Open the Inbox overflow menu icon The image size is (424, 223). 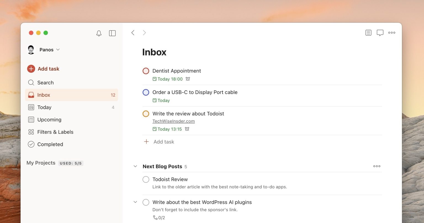pos(391,32)
